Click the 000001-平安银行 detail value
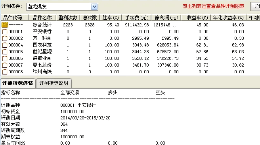260x145 pixels. pyautogui.click(x=78, y=105)
